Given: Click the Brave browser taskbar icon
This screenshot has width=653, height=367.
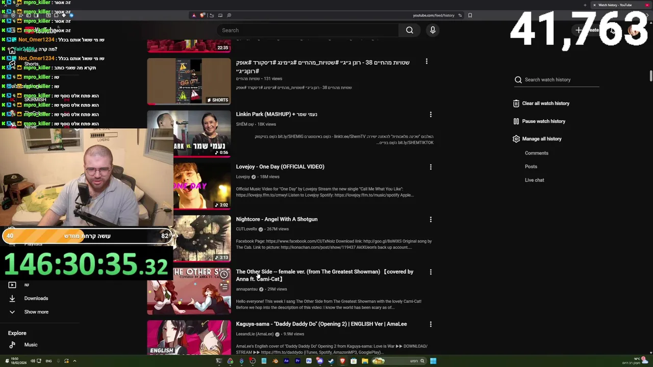Looking at the screenshot, I should point(342,361).
